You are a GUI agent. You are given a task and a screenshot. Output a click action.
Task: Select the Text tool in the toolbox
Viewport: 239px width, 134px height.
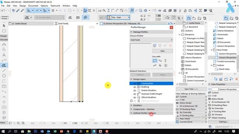click(4, 55)
